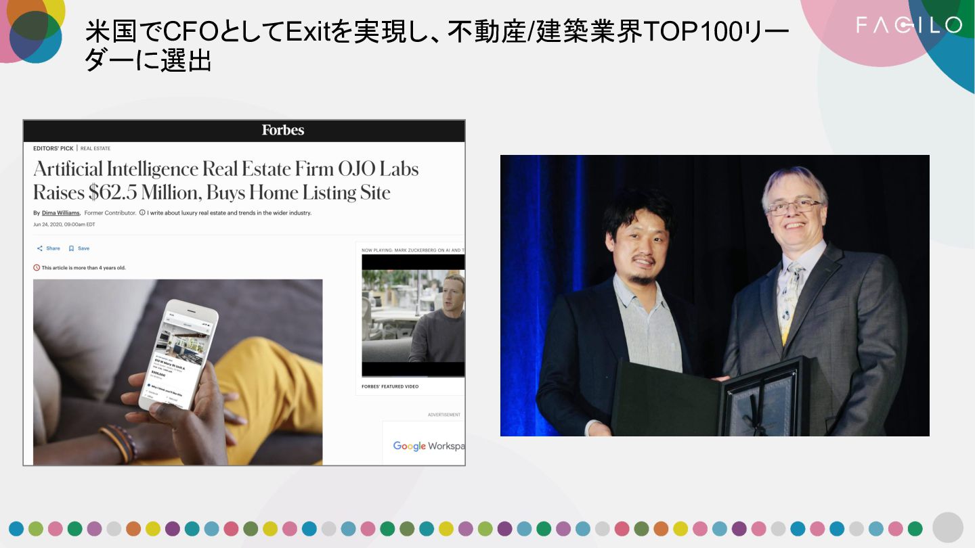Click the NOW PLAYING video caption
This screenshot has width=975, height=548.
pos(413,250)
